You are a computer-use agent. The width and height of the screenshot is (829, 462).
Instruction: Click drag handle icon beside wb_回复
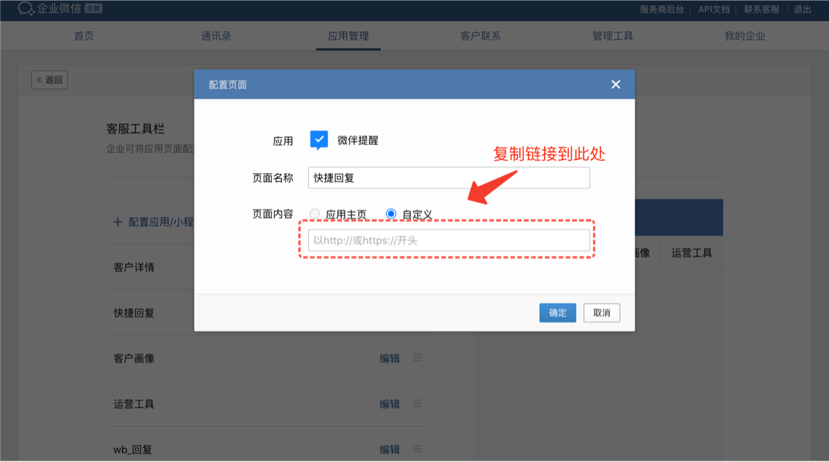pyautogui.click(x=417, y=449)
